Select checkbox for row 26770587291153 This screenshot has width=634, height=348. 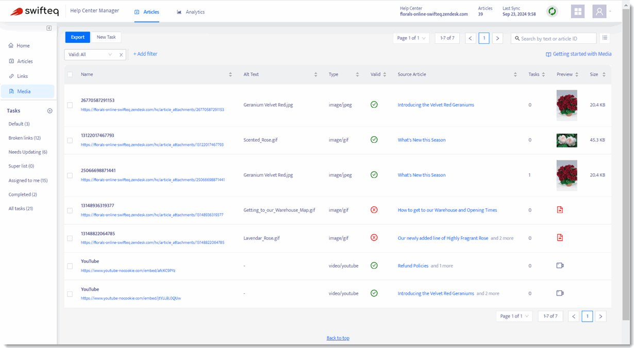[70, 105]
